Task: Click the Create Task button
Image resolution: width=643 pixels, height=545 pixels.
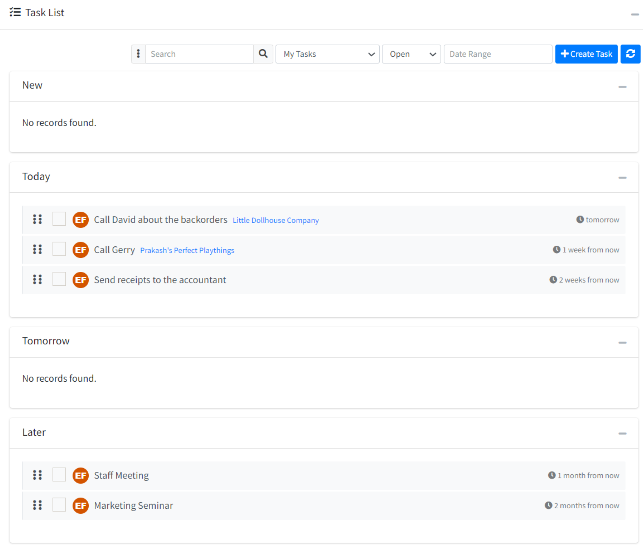Action: tap(586, 54)
